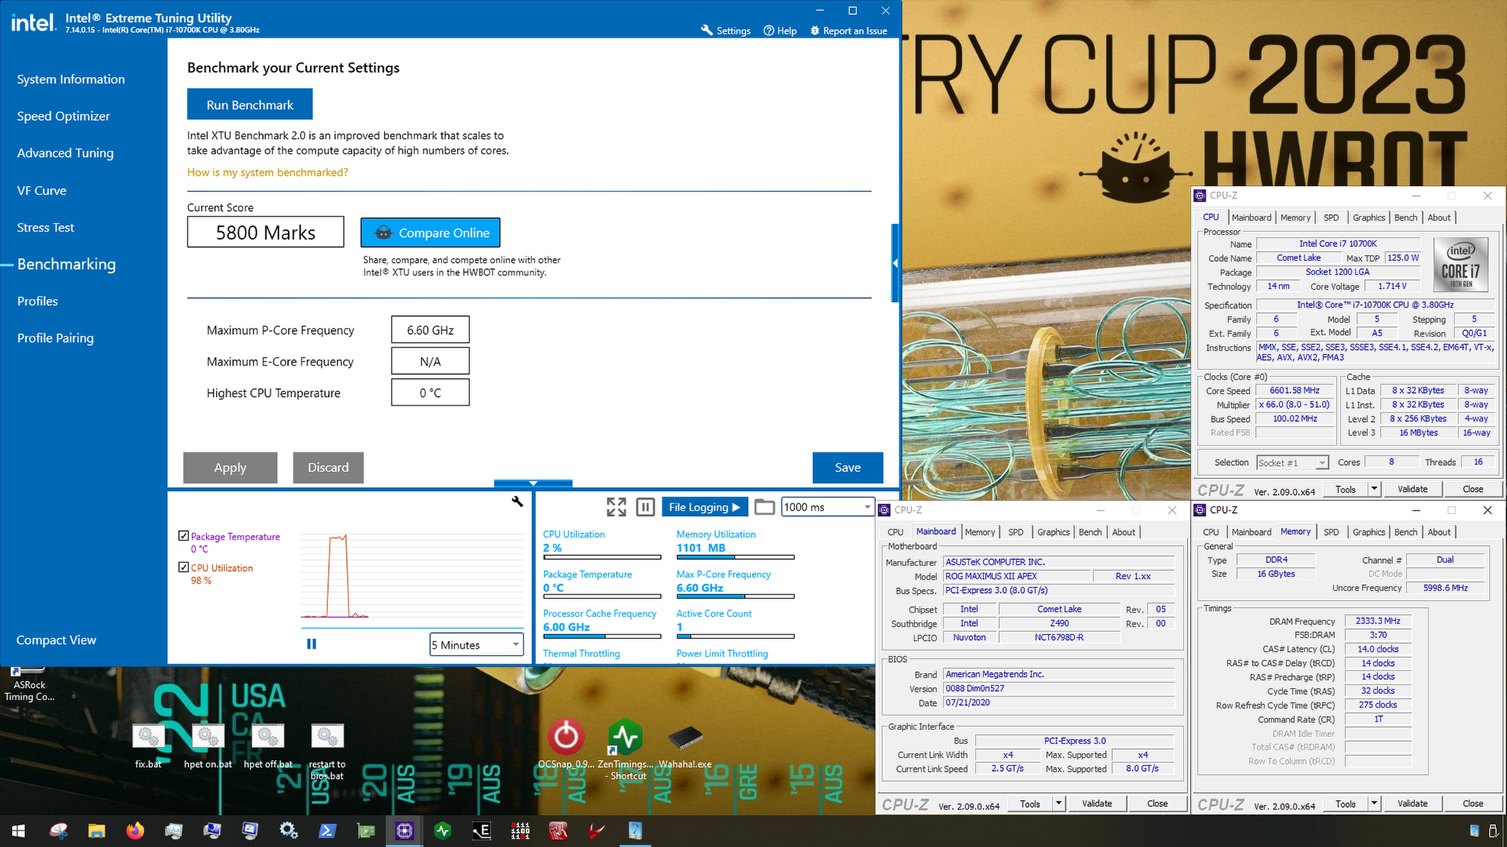The width and height of the screenshot is (1507, 847).
Task: Select the hpet off.bat desktop file
Action: (268, 746)
